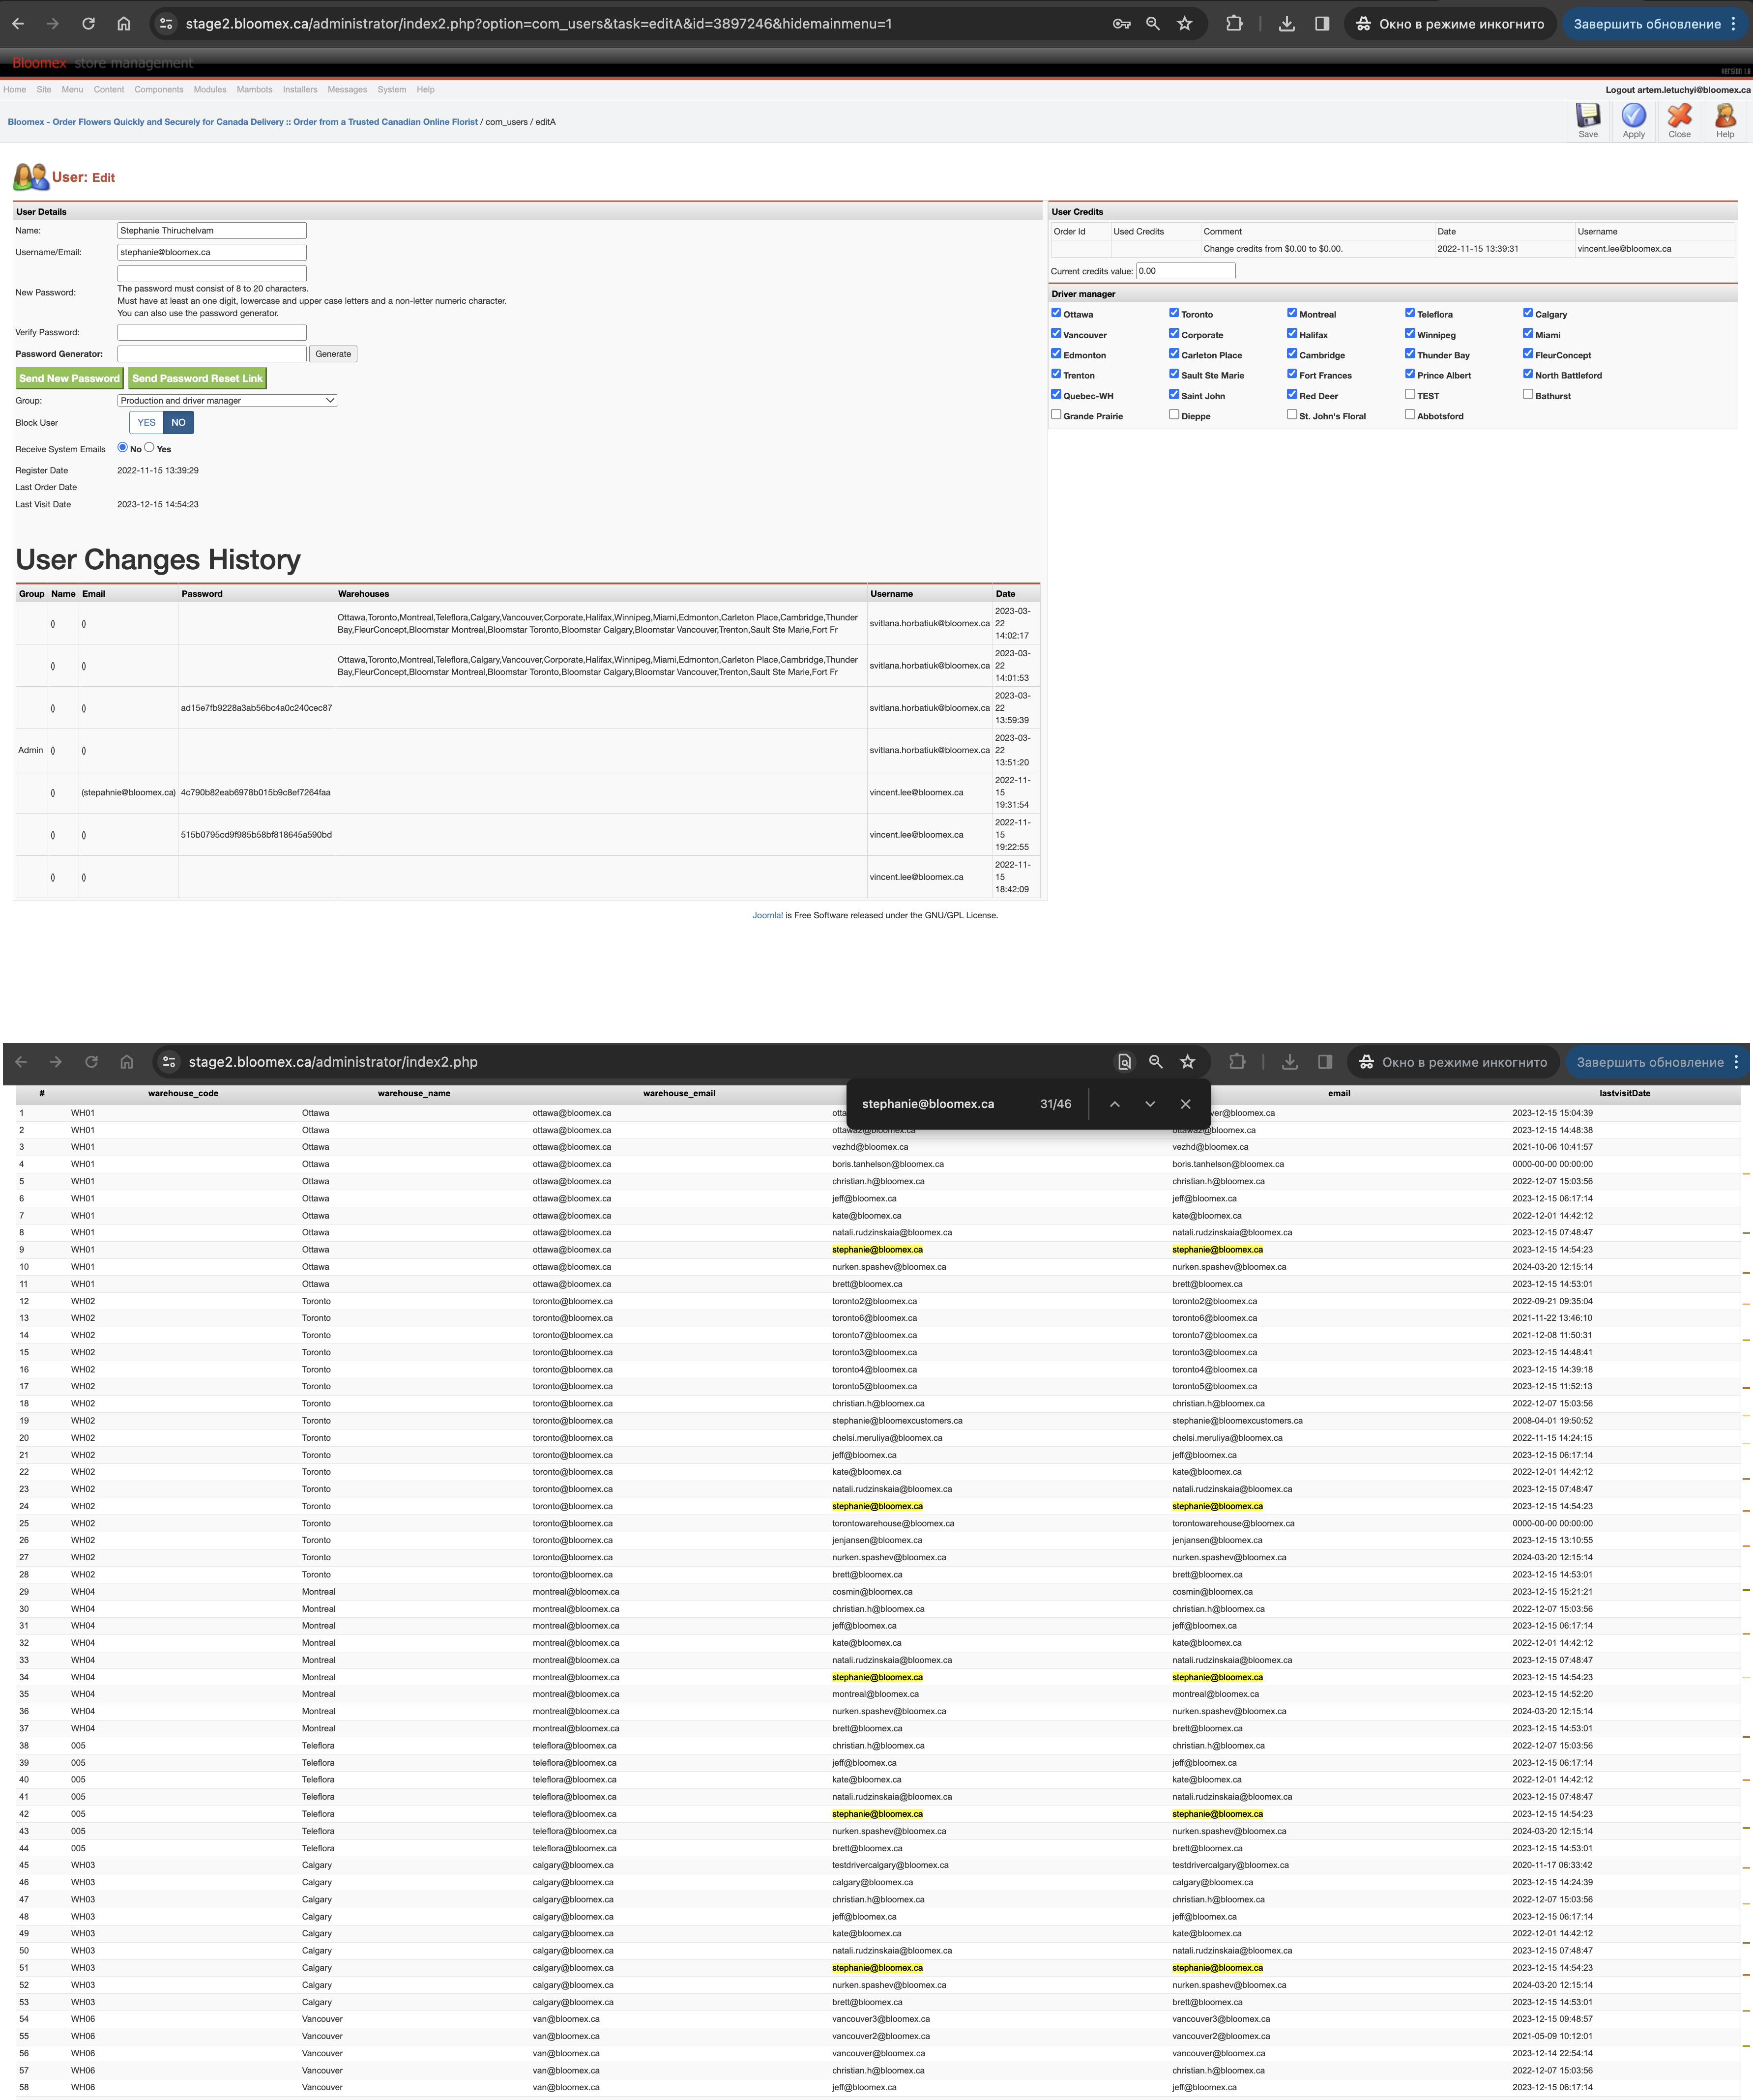Click Chrome menu dots in top browser
The image size is (1753, 2100).
click(x=1733, y=23)
